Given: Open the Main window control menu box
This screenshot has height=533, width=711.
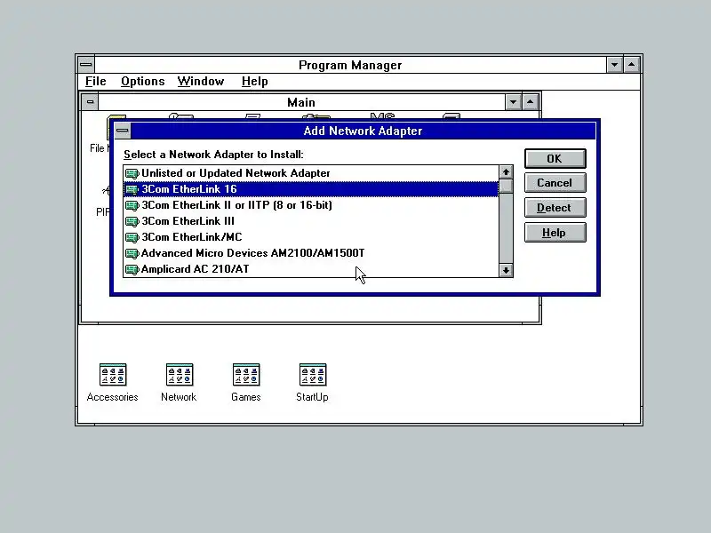Looking at the screenshot, I should coord(90,101).
